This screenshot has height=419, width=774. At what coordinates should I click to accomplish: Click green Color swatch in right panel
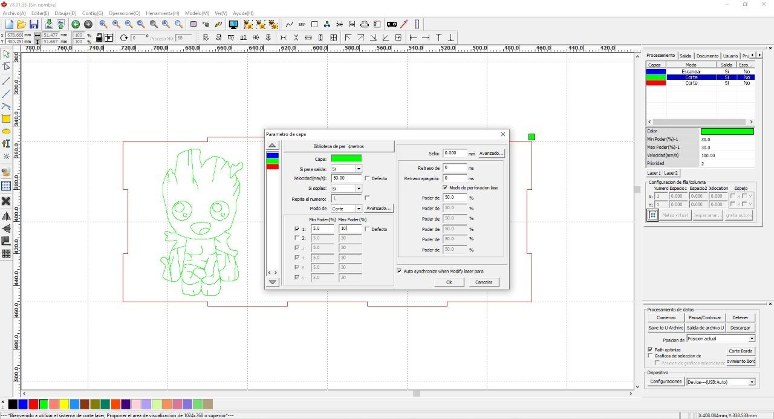pos(727,131)
